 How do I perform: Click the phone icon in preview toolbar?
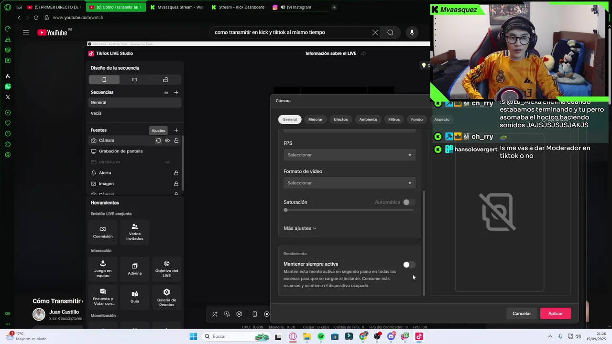pos(254,314)
